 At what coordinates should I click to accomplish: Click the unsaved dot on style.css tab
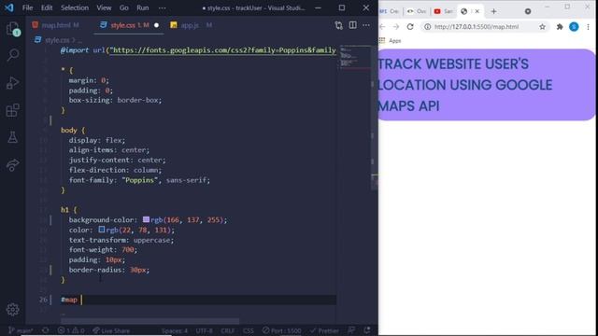(x=156, y=25)
